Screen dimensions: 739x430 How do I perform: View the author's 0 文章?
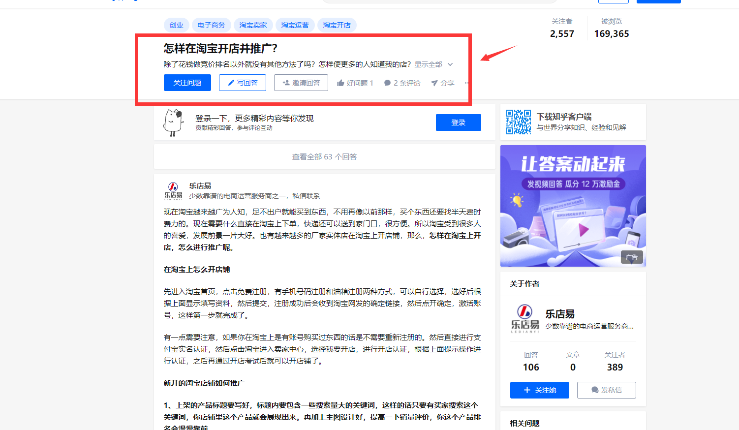pyautogui.click(x=573, y=362)
